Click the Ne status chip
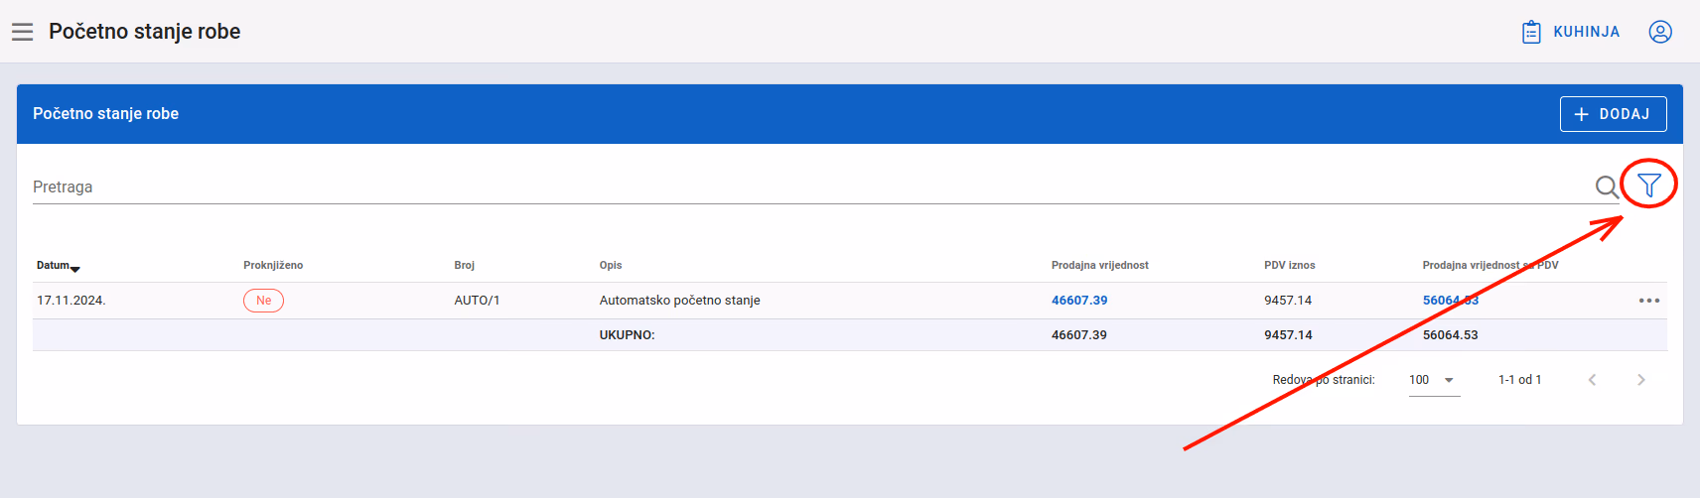Screen dimensions: 1700x498 pyautogui.click(x=263, y=301)
